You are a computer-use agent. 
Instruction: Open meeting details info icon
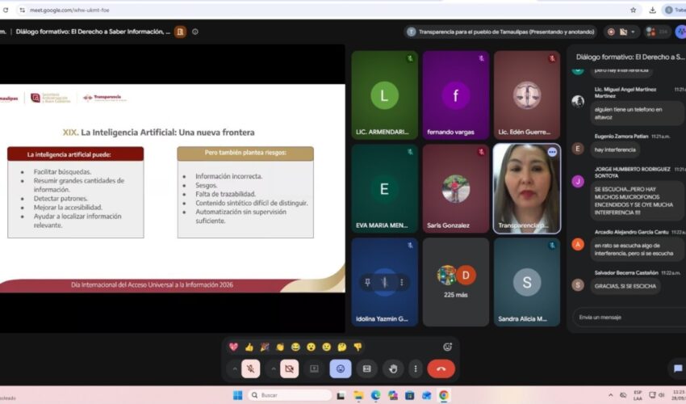(195, 32)
